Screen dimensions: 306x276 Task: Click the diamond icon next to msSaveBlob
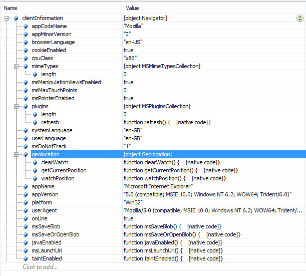tap(26, 226)
